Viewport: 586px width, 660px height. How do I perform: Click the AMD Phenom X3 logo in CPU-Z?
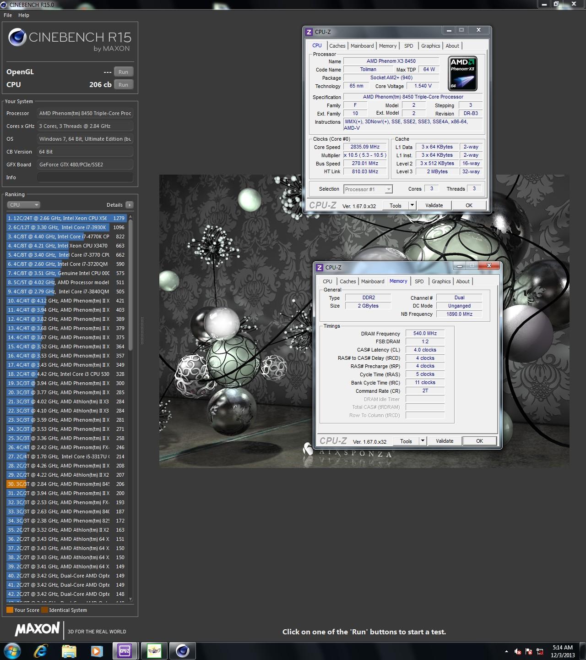click(x=462, y=73)
